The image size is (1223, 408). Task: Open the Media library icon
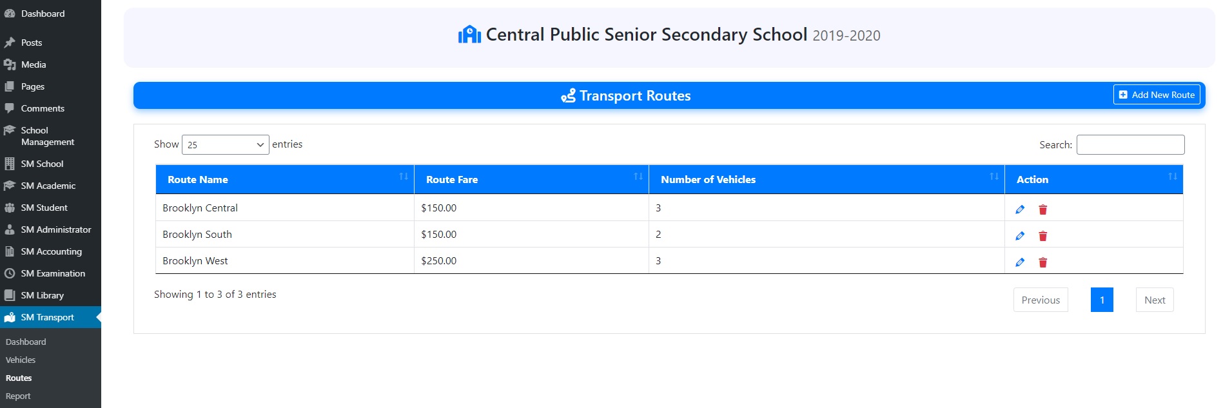click(12, 64)
